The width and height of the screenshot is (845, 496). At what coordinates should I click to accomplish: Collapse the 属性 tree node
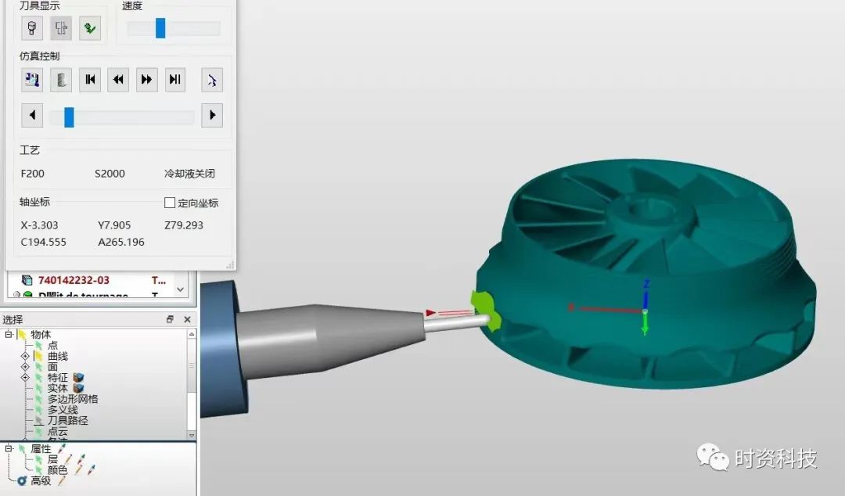(x=9, y=448)
